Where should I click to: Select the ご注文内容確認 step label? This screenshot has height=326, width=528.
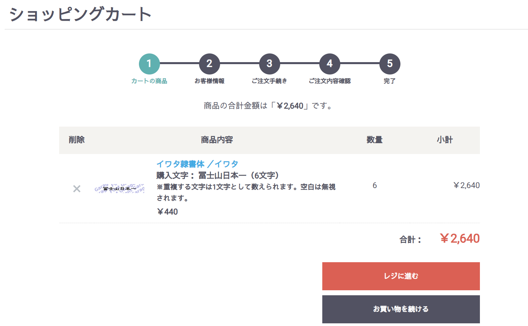click(x=330, y=81)
